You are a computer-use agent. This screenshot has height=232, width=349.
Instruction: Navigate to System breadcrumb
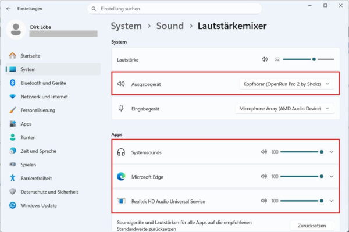(126, 26)
